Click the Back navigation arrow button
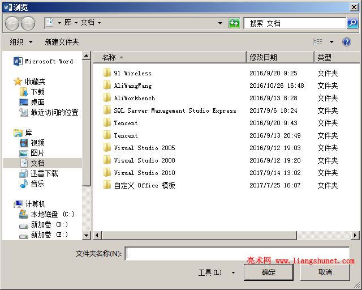 pyautogui.click(x=11, y=23)
